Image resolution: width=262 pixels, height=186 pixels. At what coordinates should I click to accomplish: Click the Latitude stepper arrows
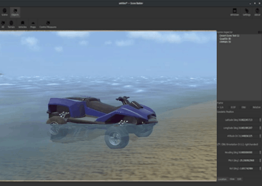pyautogui.click(x=260, y=120)
